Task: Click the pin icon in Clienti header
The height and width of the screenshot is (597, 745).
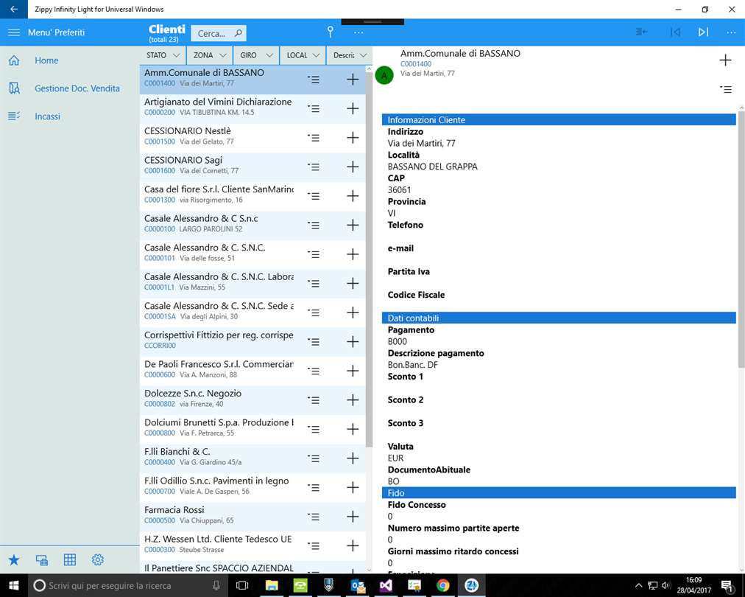Action: tap(331, 32)
